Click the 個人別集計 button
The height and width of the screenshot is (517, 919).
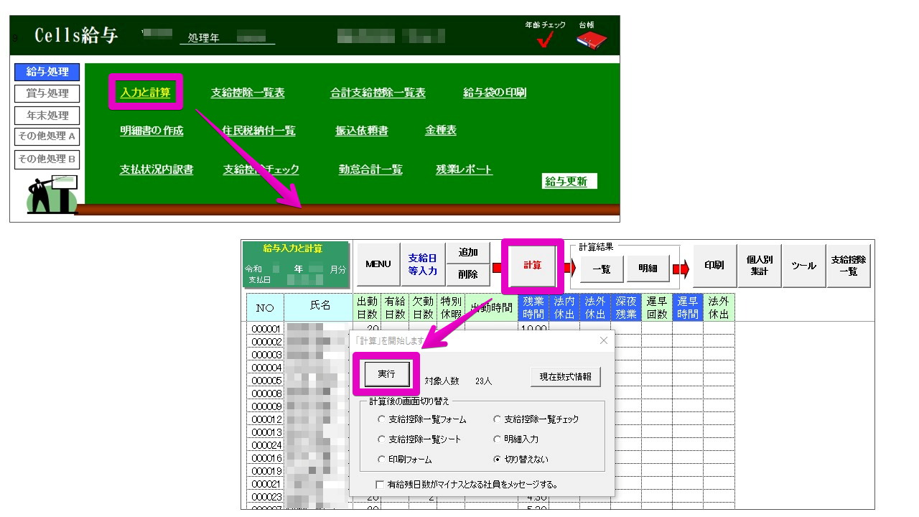[x=759, y=265]
